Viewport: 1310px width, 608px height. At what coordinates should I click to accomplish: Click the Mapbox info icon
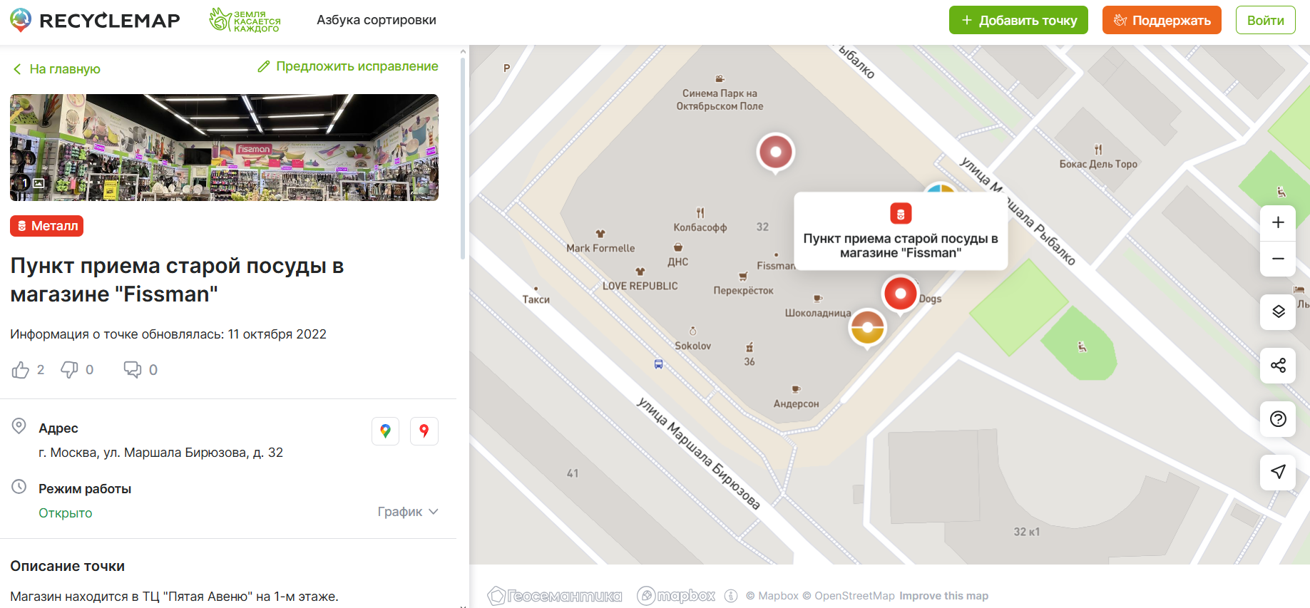(x=731, y=596)
